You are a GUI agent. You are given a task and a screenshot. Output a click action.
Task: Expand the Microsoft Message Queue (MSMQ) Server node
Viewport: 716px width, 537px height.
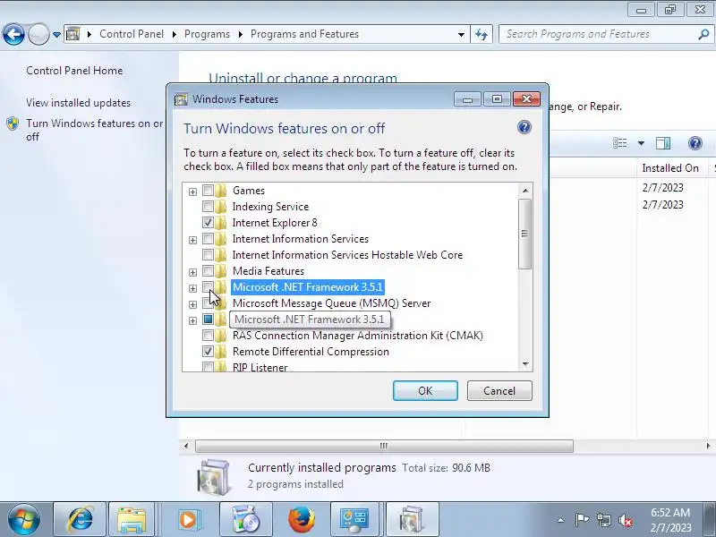coord(192,304)
